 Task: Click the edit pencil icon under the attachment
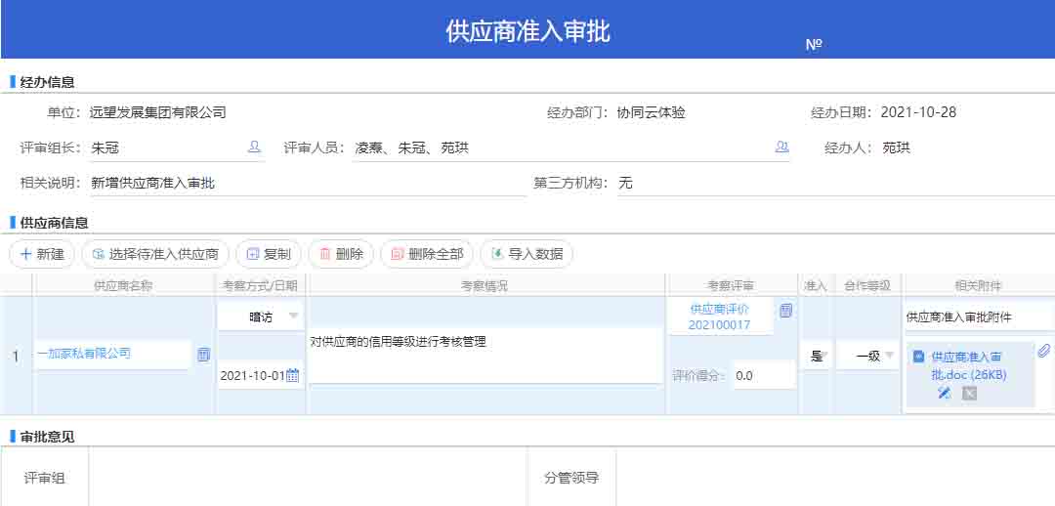pos(945,393)
